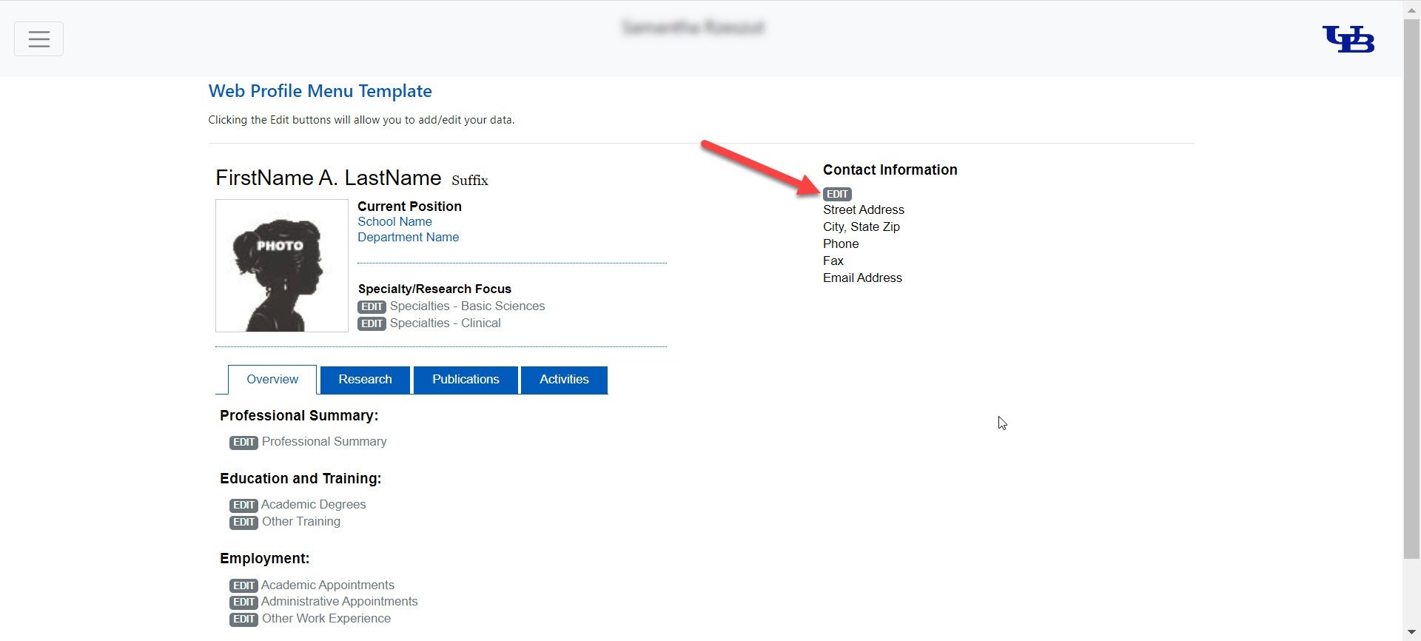Follow the Department Name link
Screen dimensions: 1421x641
pos(408,237)
